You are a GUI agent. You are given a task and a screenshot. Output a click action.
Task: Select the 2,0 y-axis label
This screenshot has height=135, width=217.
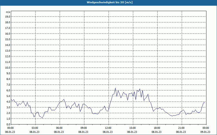(x=9, y=113)
